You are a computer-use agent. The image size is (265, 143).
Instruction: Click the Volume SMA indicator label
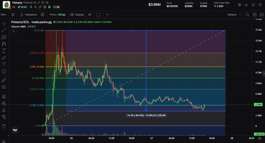pos(18,26)
